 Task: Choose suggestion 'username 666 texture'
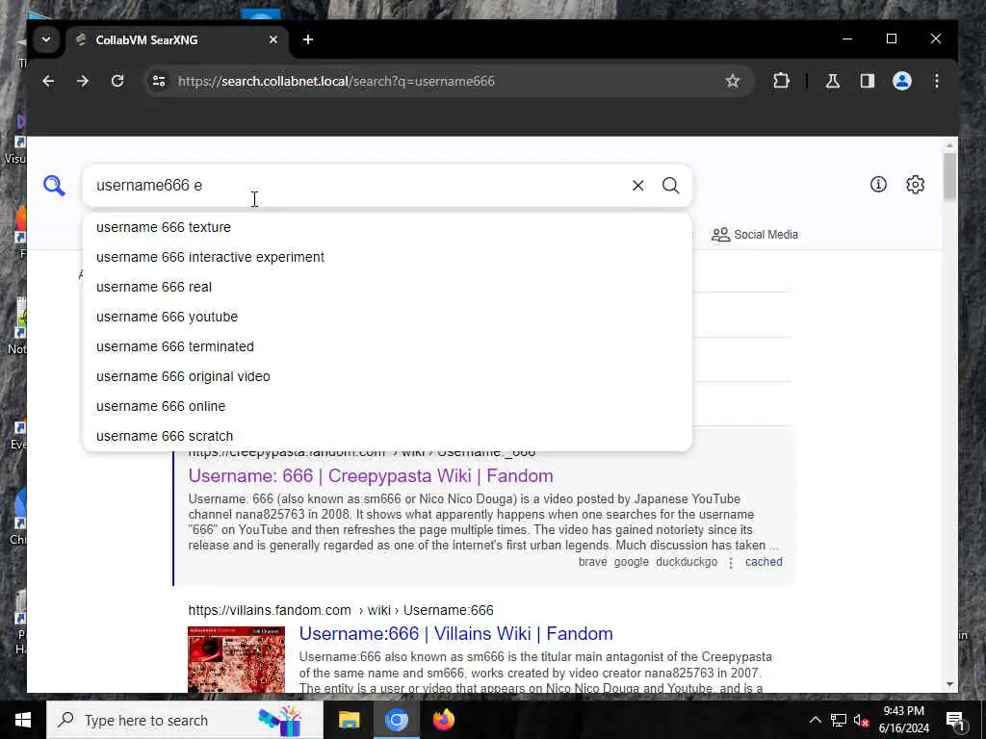point(387,227)
